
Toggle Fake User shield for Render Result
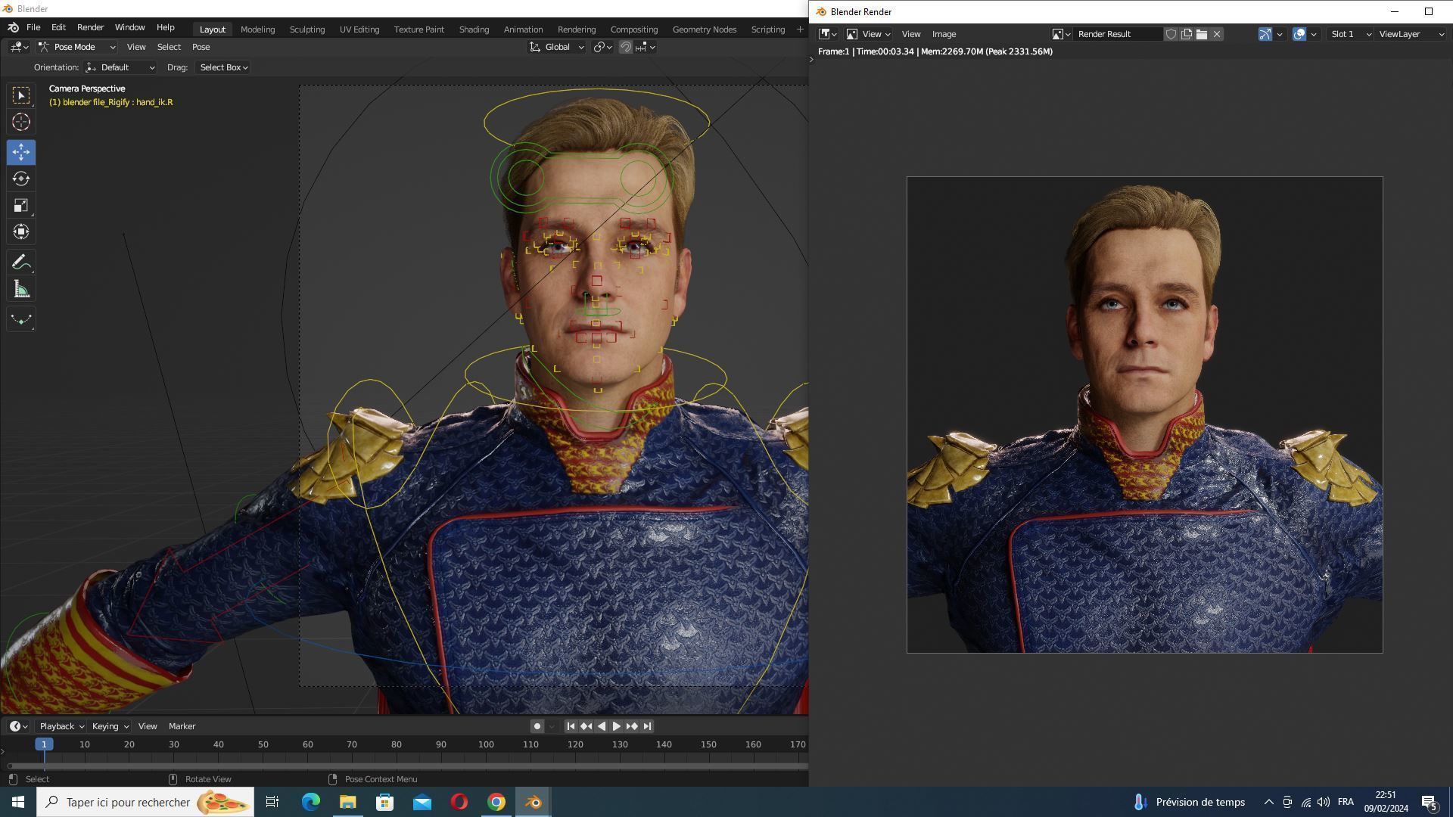pyautogui.click(x=1171, y=34)
